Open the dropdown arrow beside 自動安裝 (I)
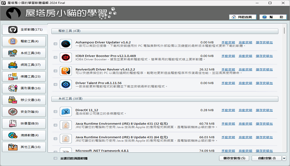This screenshot has width=290, height=166. (x=284, y=158)
